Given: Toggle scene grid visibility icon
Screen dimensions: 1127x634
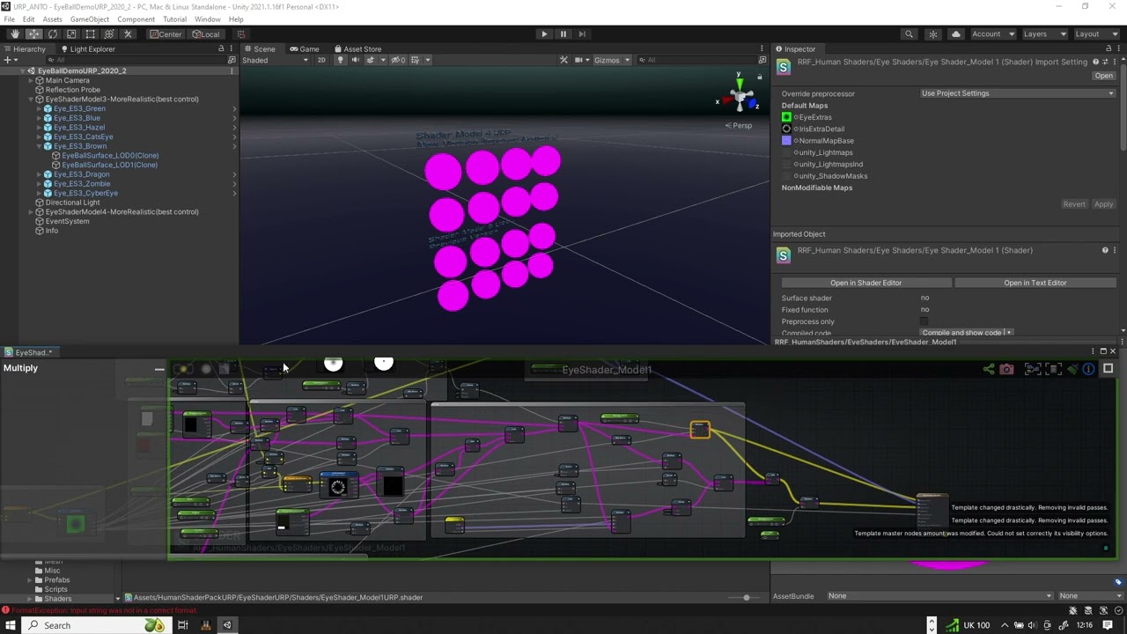Looking at the screenshot, I should [416, 60].
